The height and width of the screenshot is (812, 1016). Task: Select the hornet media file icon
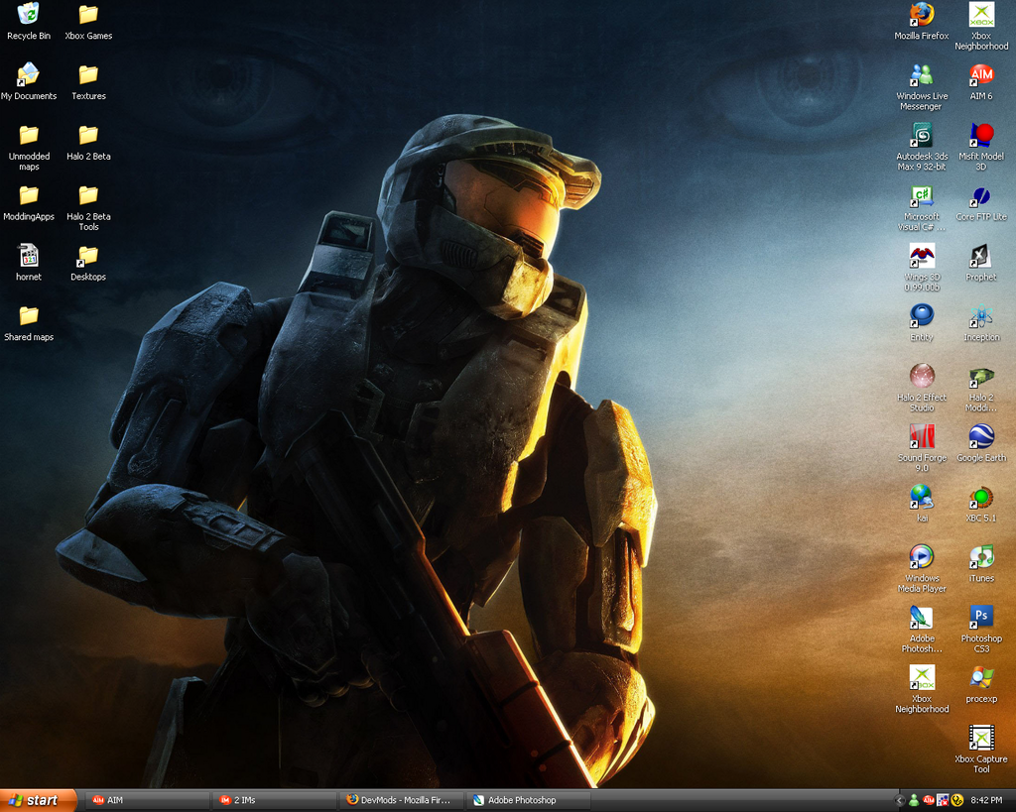[29, 263]
